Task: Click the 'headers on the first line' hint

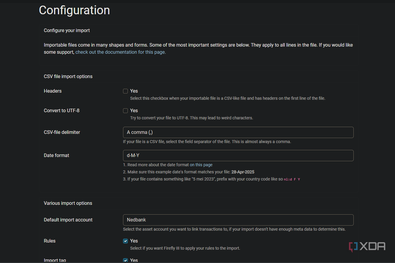Action: (x=228, y=98)
